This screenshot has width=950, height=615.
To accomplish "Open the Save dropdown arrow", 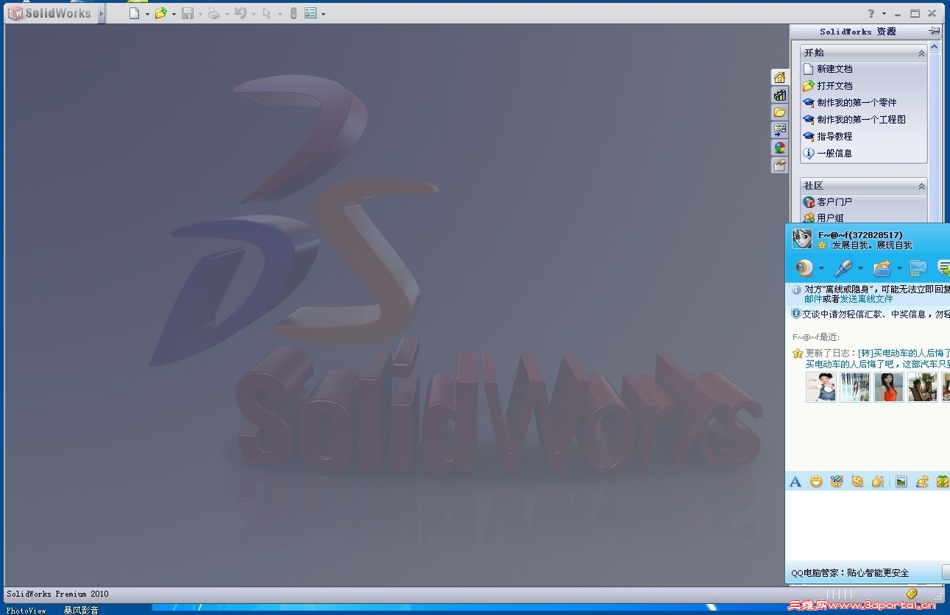I will pyautogui.click(x=200, y=14).
